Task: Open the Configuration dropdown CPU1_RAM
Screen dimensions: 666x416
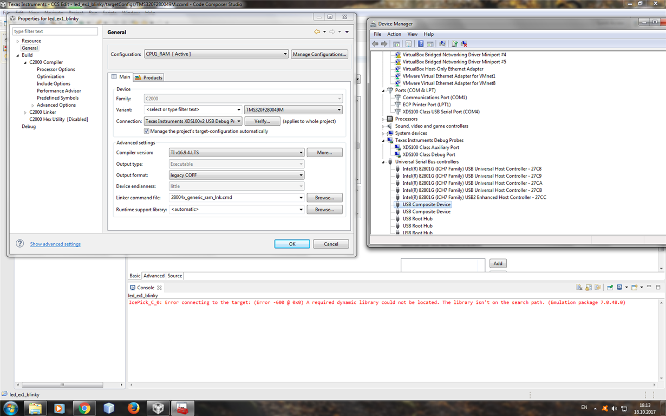Action: click(216, 54)
